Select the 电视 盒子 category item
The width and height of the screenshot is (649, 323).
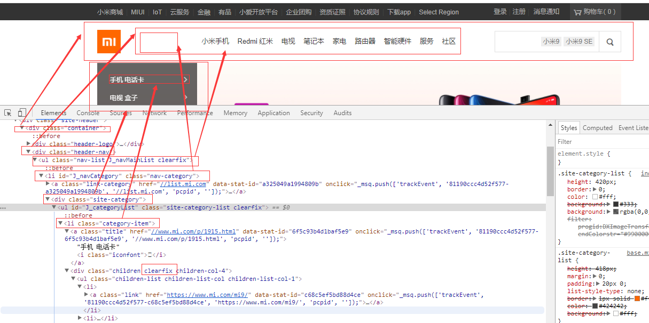pos(148,98)
